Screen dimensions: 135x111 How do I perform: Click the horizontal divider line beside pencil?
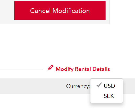pos(21,70)
